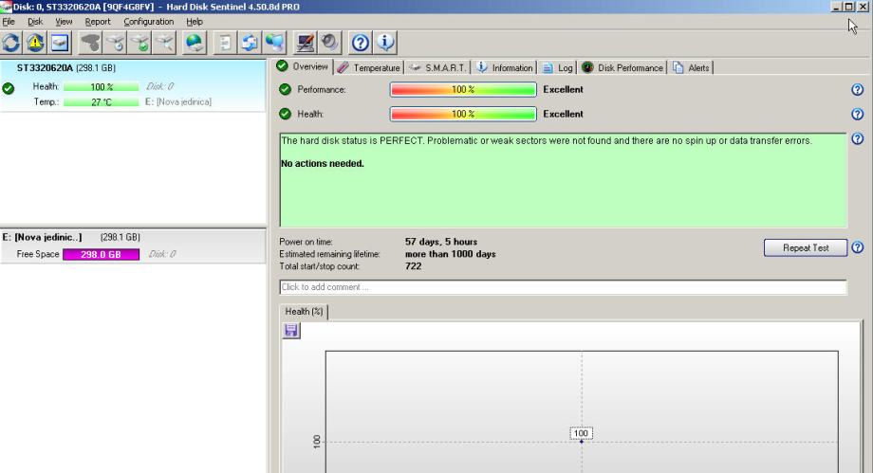Image resolution: width=873 pixels, height=473 pixels.
Task: Click the globe with disk icon
Action: [x=195, y=43]
